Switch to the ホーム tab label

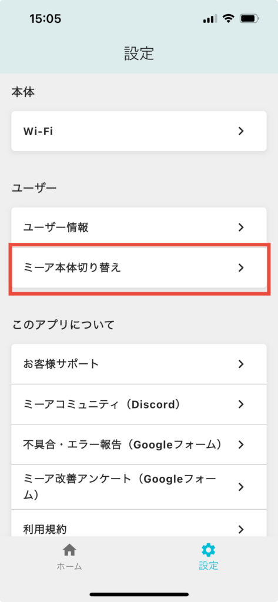[x=69, y=566]
